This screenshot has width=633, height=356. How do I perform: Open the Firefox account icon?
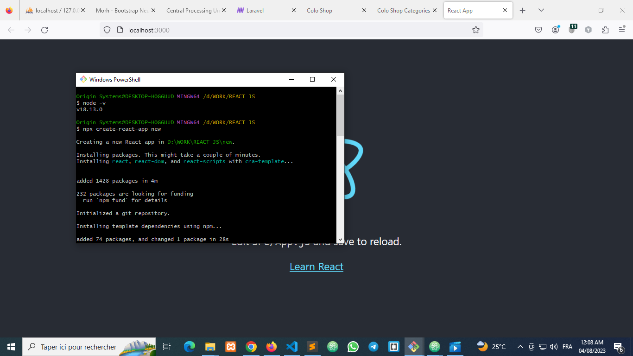pyautogui.click(x=555, y=30)
